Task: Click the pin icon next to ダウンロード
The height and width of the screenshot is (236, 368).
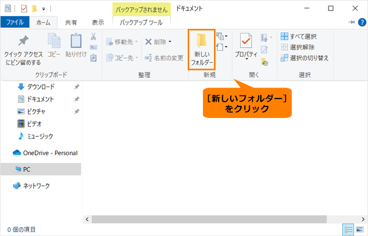Action: coord(77,87)
